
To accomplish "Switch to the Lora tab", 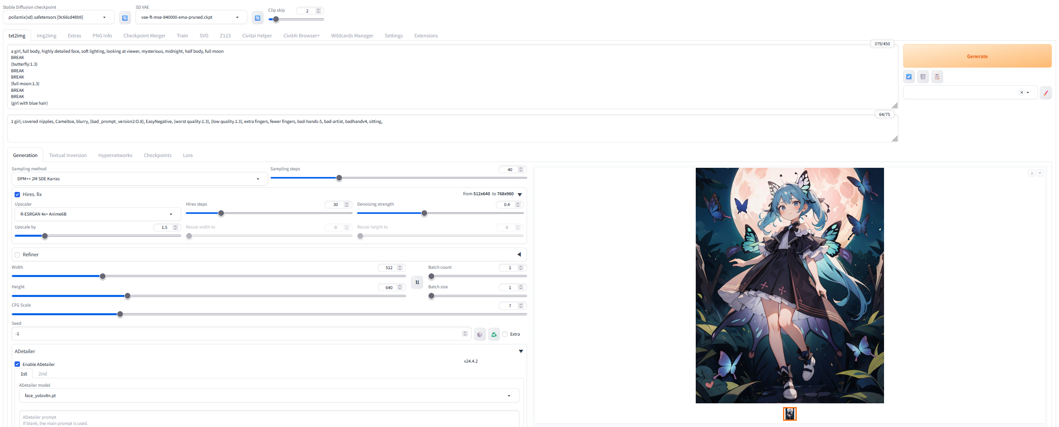I will [188, 155].
